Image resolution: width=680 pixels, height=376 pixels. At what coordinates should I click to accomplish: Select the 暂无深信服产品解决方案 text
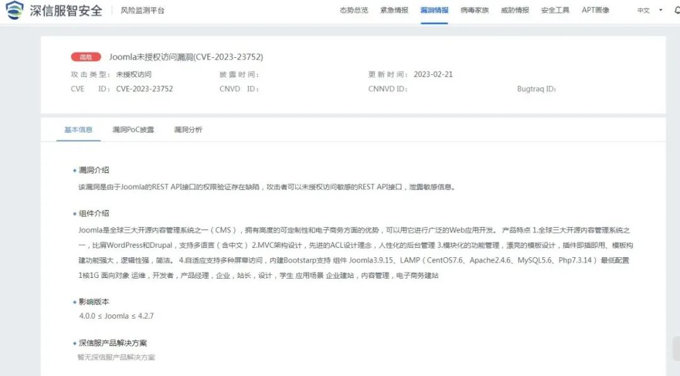[116, 357]
